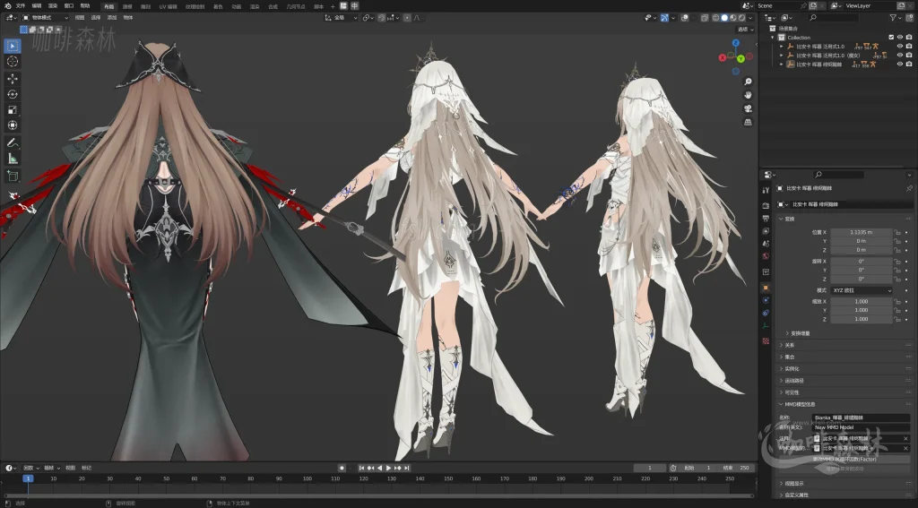Screen dimensions: 918x508
Task: Open the Physics properties tab
Action: [x=766, y=300]
